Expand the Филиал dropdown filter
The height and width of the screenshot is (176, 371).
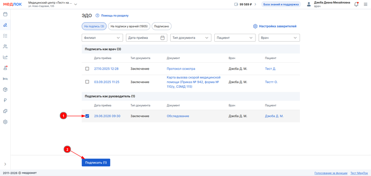pos(102,38)
